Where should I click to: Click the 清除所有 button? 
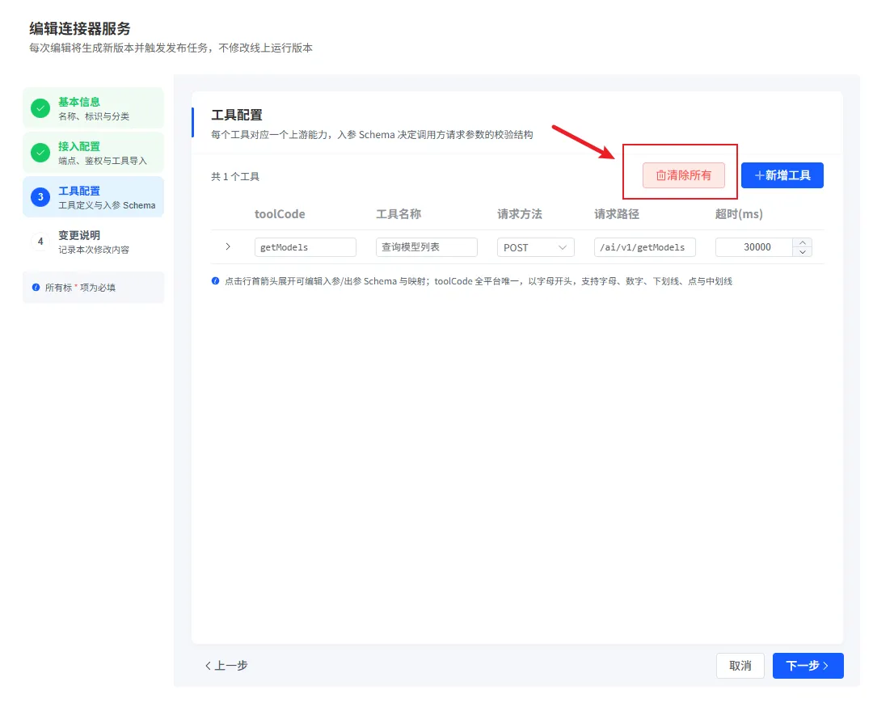coord(684,175)
